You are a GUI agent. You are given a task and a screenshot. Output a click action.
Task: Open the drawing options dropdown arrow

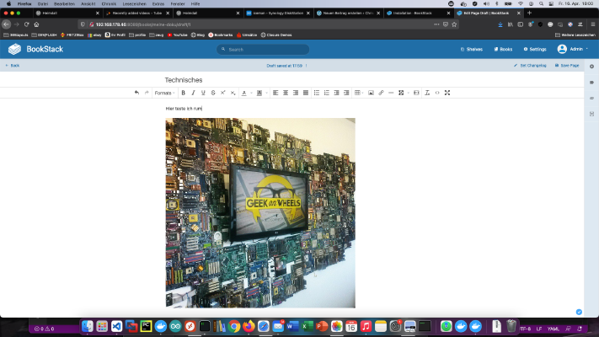tap(408, 93)
